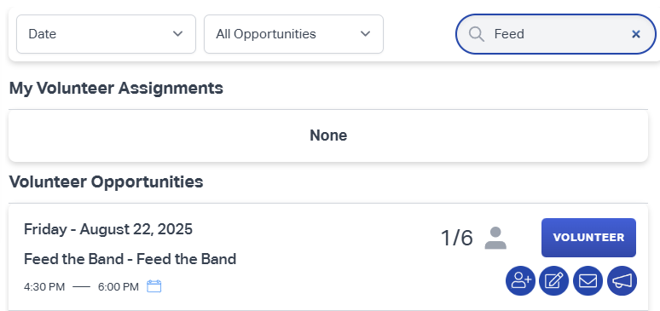Viewport: 660px width, 311px height.
Task: Sign up with the VOLUNTEER button
Action: point(588,238)
